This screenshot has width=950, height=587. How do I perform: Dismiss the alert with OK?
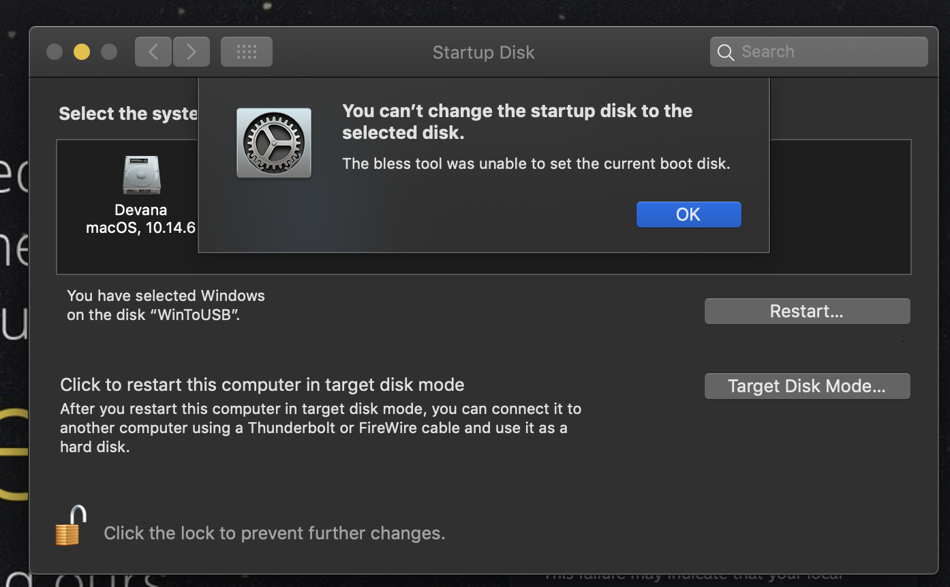click(688, 215)
